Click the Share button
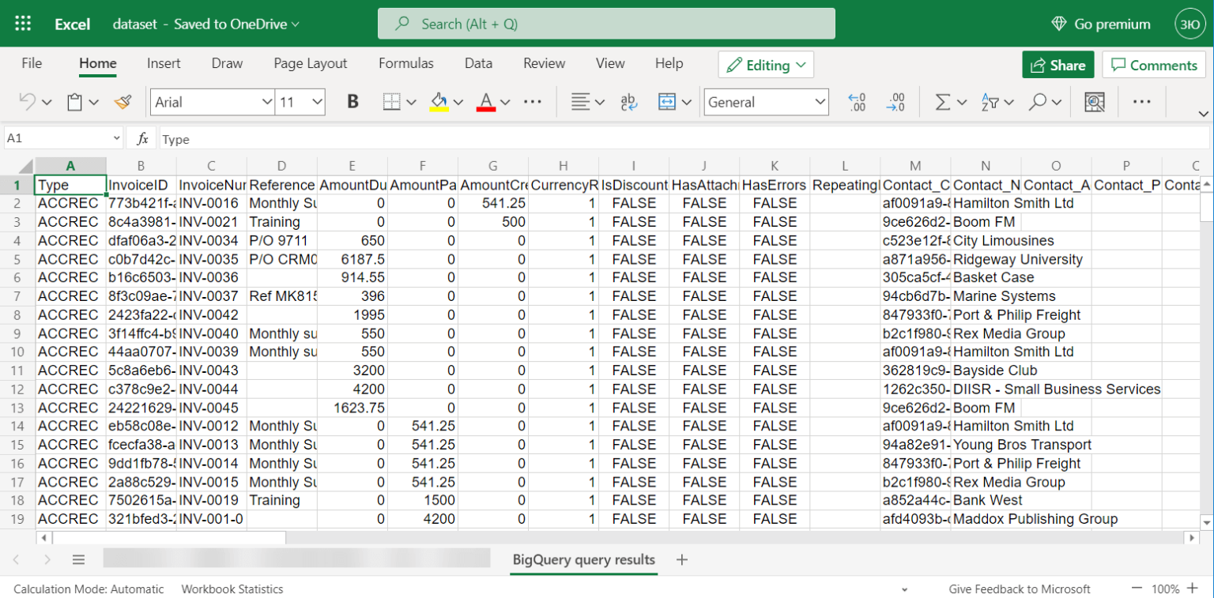This screenshot has height=598, width=1214. 1058,65
